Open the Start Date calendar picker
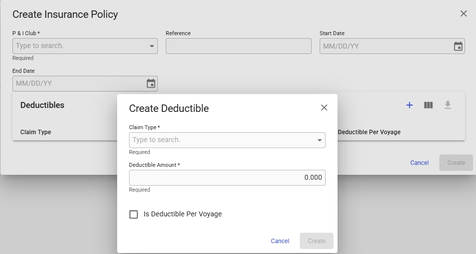Viewport: 476px width, 254px height. pyautogui.click(x=458, y=46)
